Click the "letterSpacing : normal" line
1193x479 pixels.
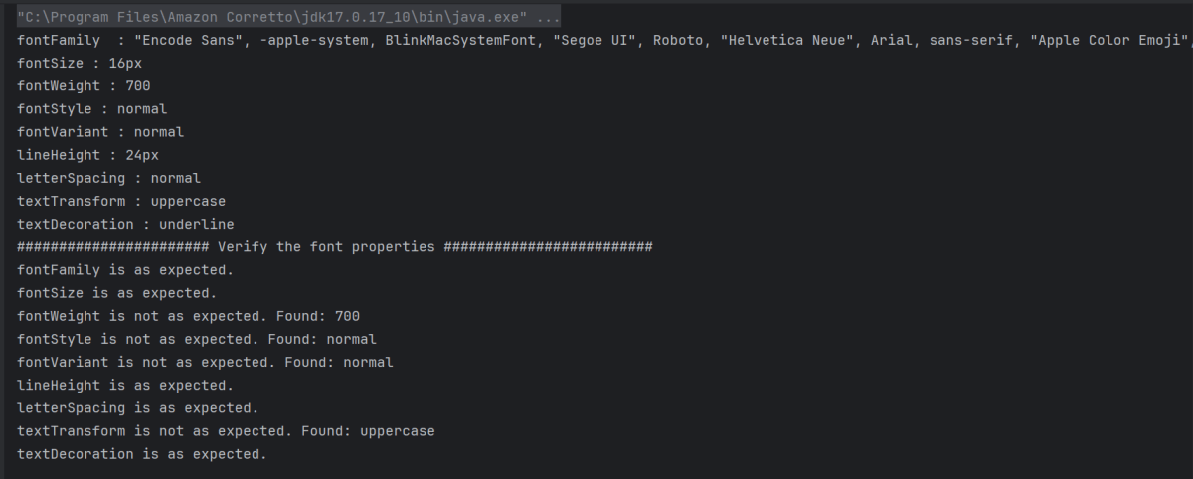coord(108,178)
